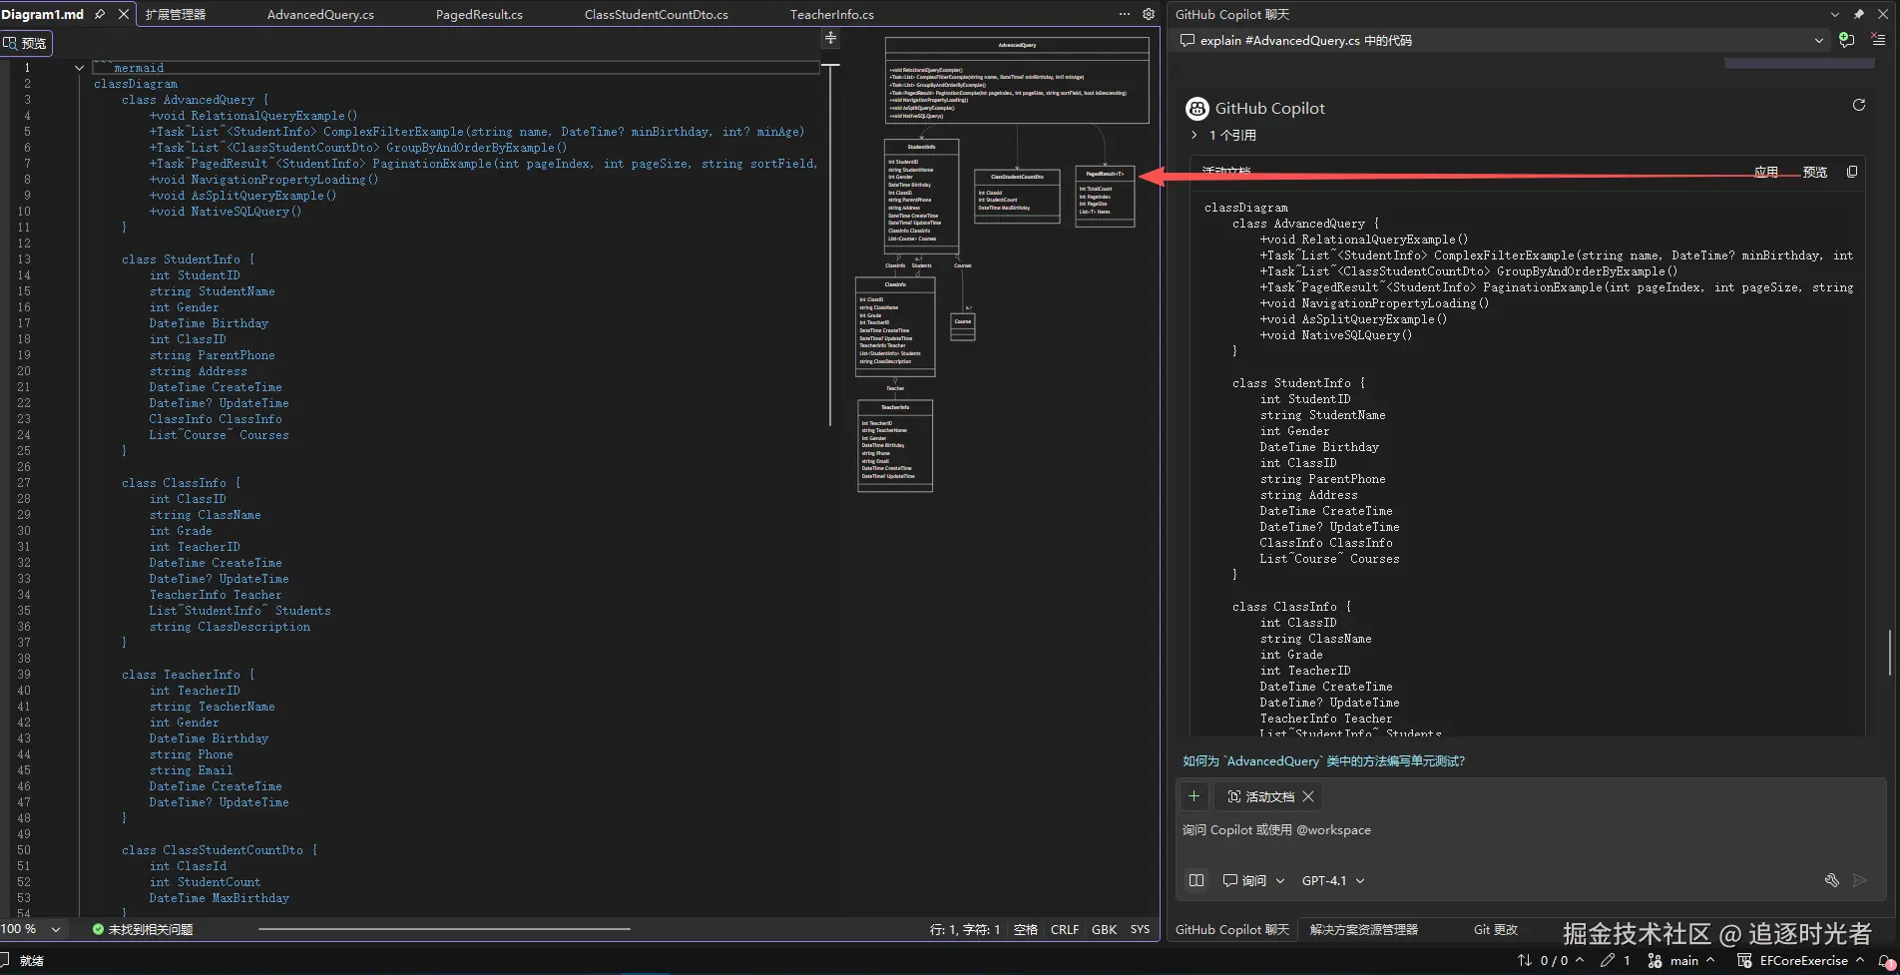Viewport: 1900px width, 975px height.
Task: Click the pending changes pencil icon
Action: [1615, 960]
